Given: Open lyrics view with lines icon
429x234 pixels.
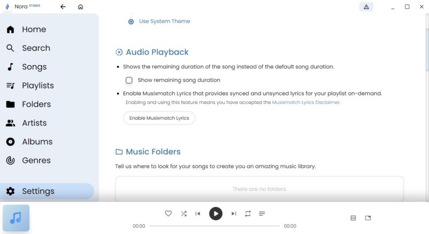Looking at the screenshot, I should tap(262, 214).
